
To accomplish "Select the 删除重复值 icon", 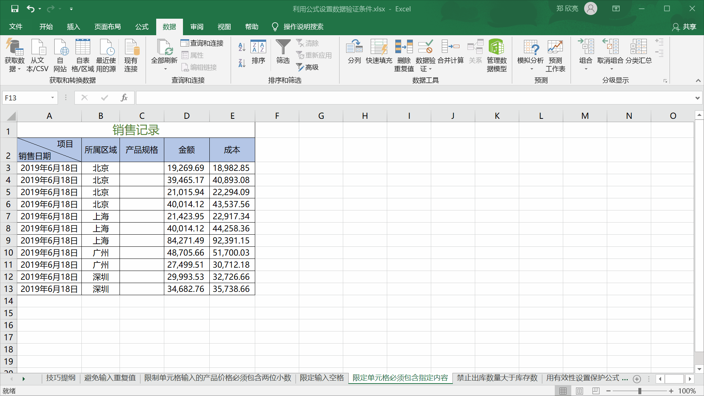I will 404,55.
